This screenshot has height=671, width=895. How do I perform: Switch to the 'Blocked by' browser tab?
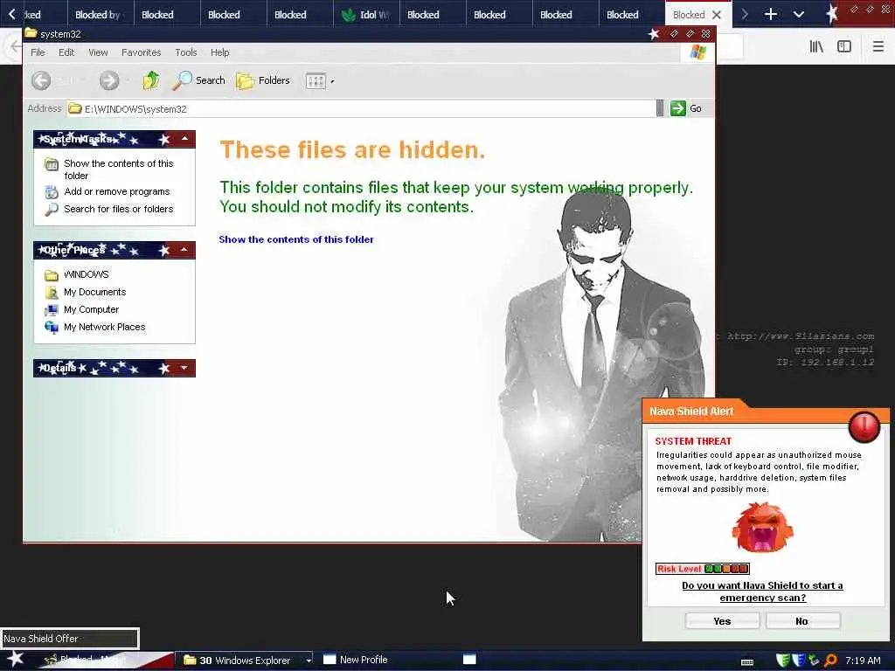pyautogui.click(x=101, y=15)
